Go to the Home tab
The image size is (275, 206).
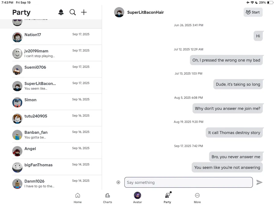[78, 198]
